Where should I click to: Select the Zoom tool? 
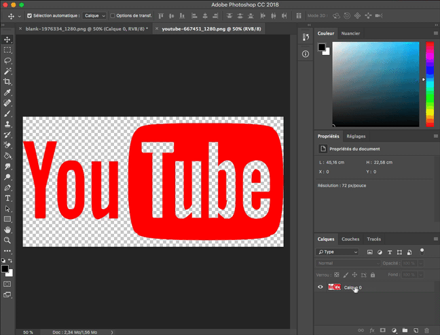pyautogui.click(x=7, y=240)
